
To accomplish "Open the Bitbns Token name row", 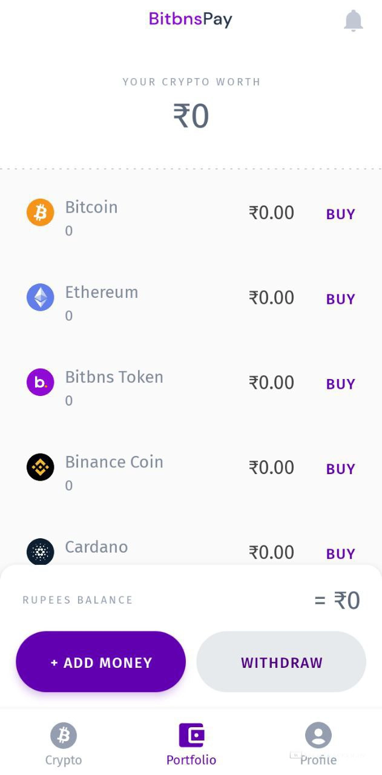I will [114, 377].
